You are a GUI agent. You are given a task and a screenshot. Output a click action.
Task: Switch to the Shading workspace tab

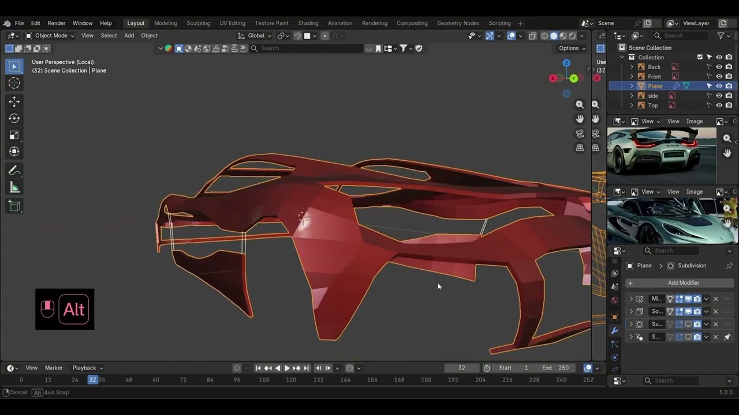(308, 23)
